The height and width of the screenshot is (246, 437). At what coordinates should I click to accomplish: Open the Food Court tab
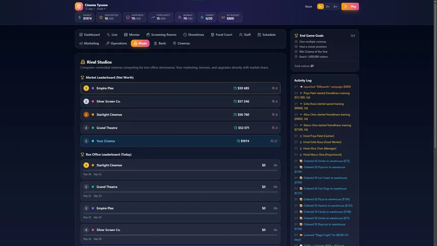(x=222, y=35)
